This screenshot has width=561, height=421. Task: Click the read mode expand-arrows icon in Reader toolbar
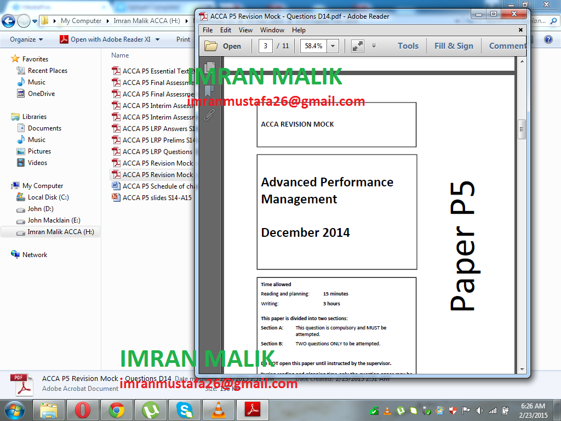click(357, 46)
